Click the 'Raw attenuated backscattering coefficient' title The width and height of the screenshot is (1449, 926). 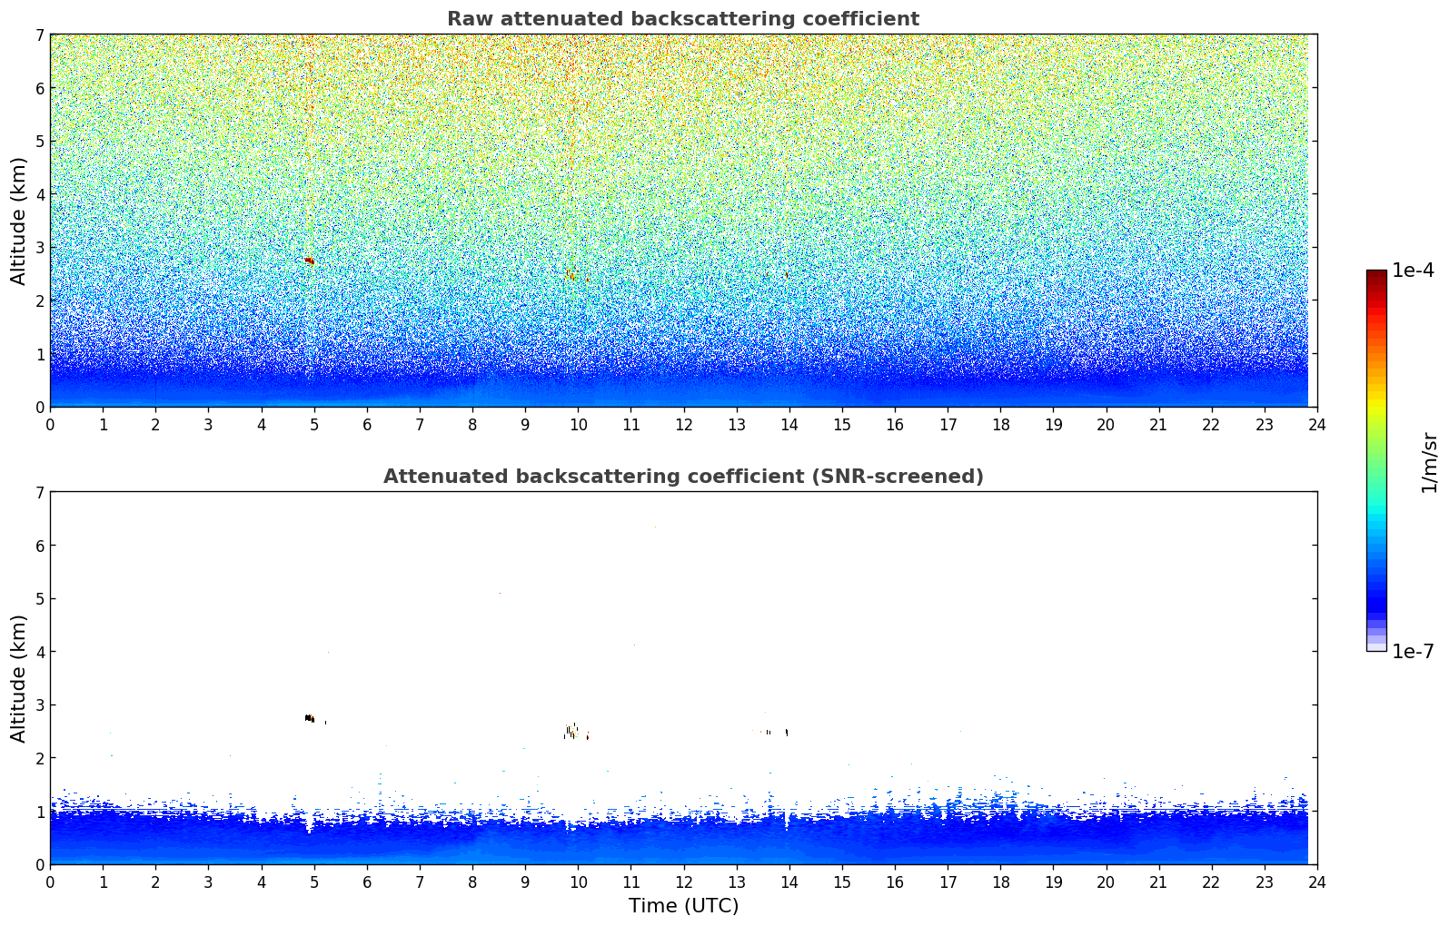[683, 19]
